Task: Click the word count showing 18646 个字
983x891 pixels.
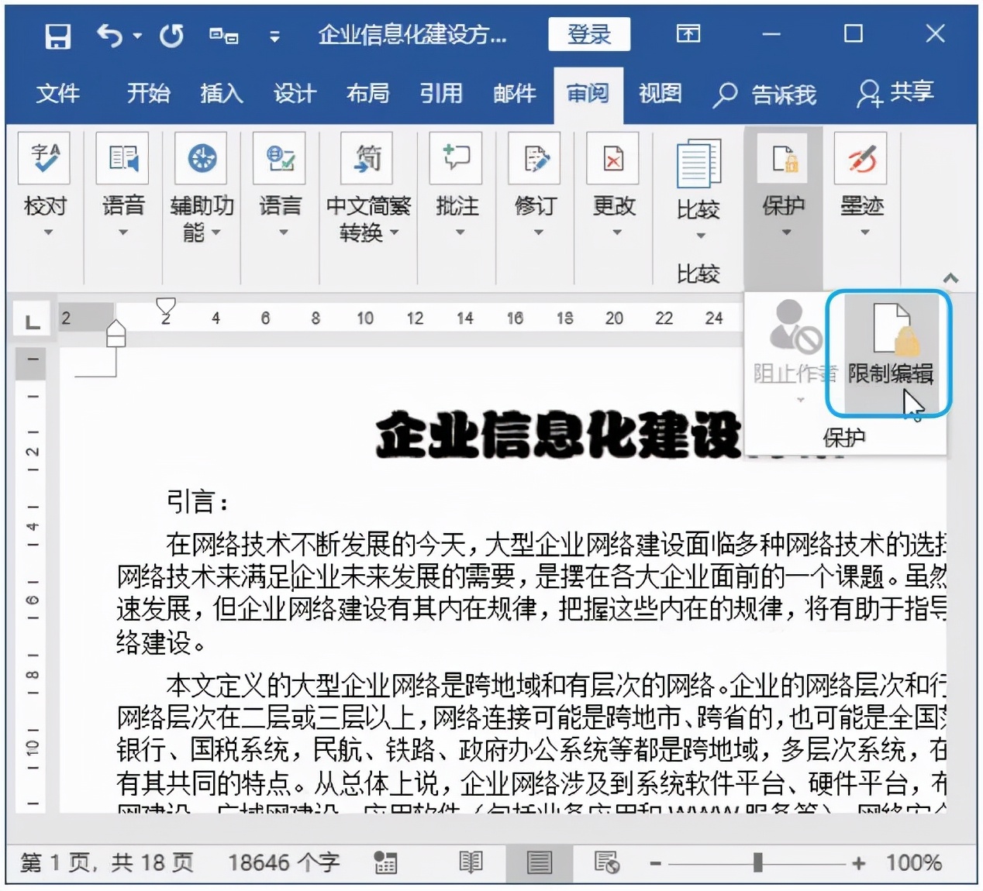Action: (x=284, y=862)
